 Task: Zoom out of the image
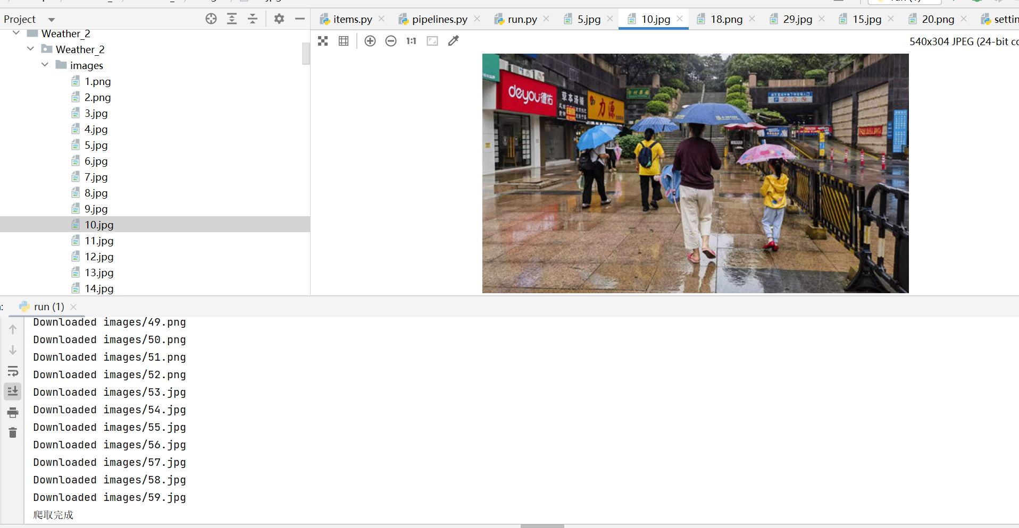tap(391, 41)
